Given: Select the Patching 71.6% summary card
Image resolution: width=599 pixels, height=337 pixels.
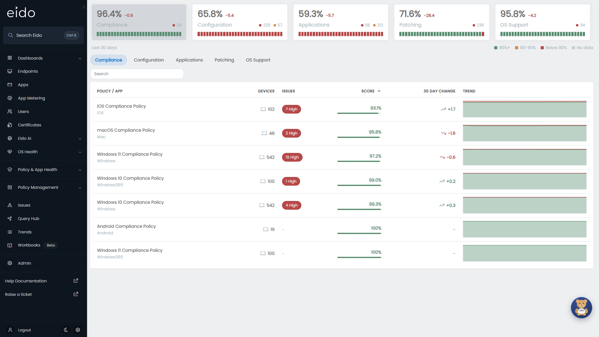Looking at the screenshot, I should [x=441, y=22].
